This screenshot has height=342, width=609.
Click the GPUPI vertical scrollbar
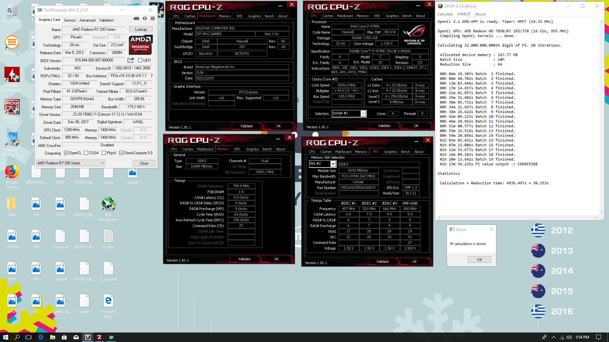tap(602, 117)
